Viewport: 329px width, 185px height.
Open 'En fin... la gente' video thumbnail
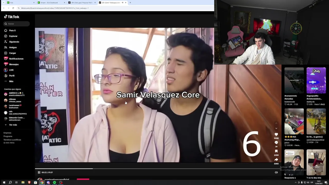tap(316, 121)
